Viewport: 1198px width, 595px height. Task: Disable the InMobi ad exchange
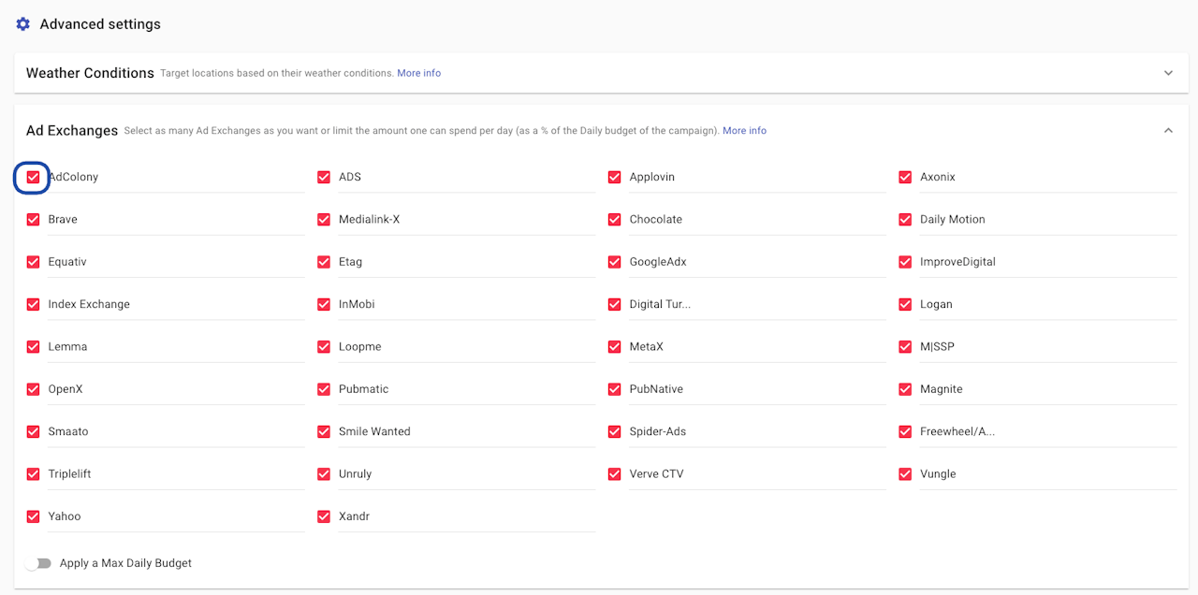(x=324, y=304)
